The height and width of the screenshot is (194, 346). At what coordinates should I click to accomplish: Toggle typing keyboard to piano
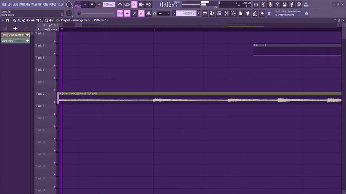click(120, 13)
